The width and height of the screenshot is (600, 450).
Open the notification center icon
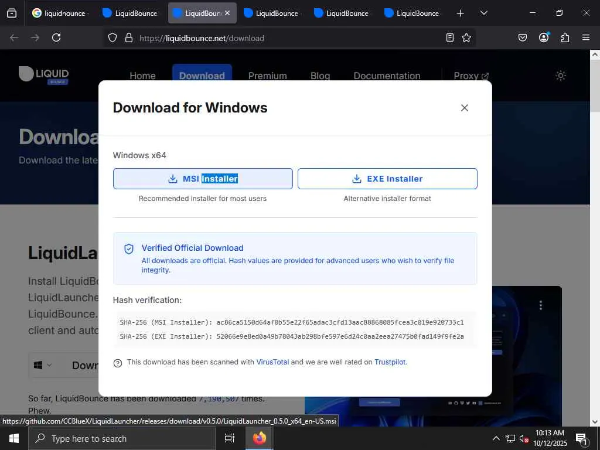[x=581, y=439]
